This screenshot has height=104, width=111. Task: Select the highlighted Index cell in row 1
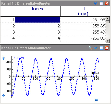pyautogui.click(x=38, y=20)
